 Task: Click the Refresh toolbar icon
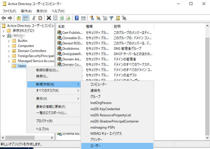click(x=62, y=18)
